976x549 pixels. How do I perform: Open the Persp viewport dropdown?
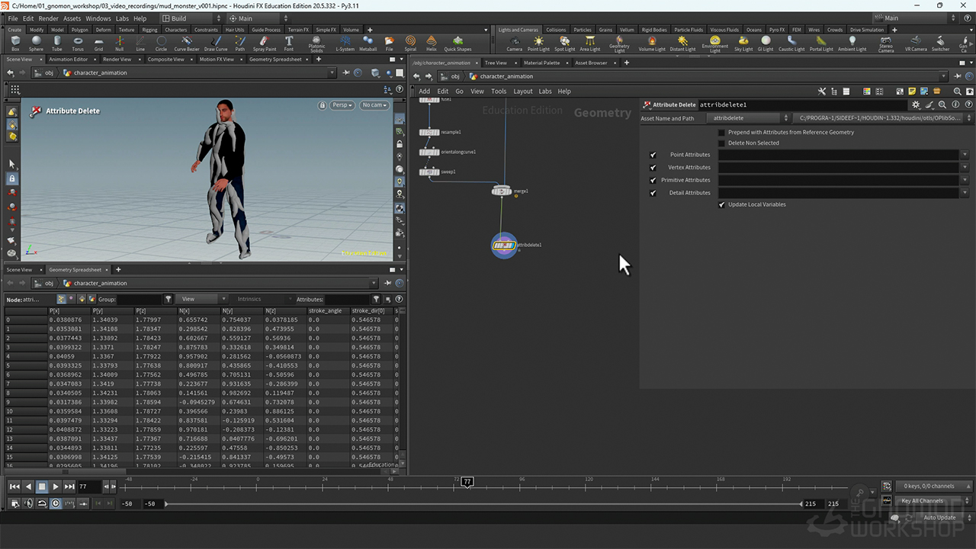tap(342, 105)
